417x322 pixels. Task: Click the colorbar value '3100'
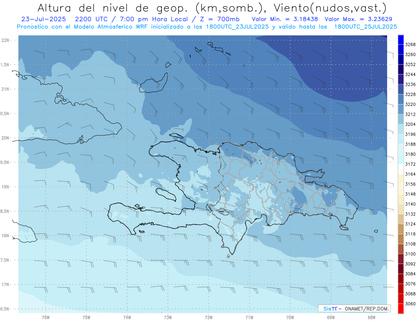(x=410, y=254)
